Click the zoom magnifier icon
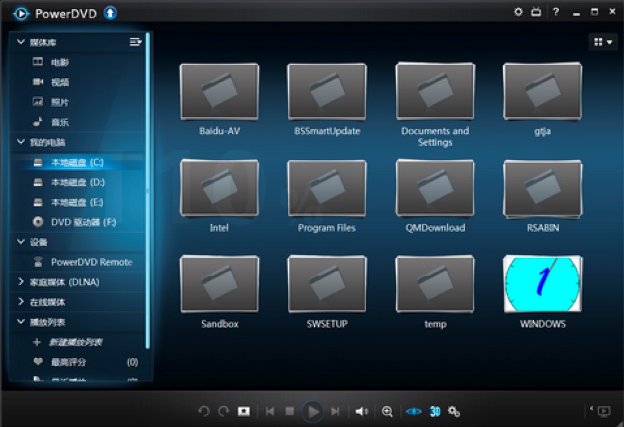624x427 pixels. (x=388, y=411)
